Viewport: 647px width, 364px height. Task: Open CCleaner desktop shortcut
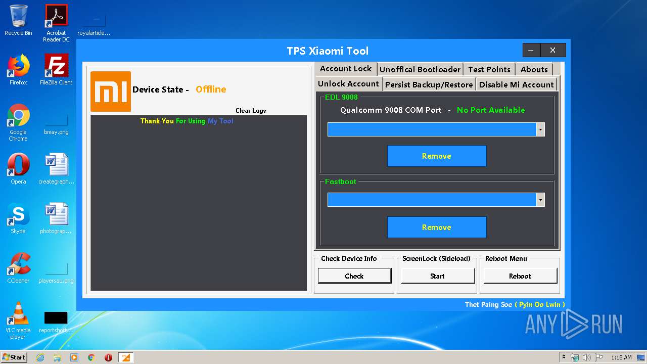pyautogui.click(x=18, y=268)
